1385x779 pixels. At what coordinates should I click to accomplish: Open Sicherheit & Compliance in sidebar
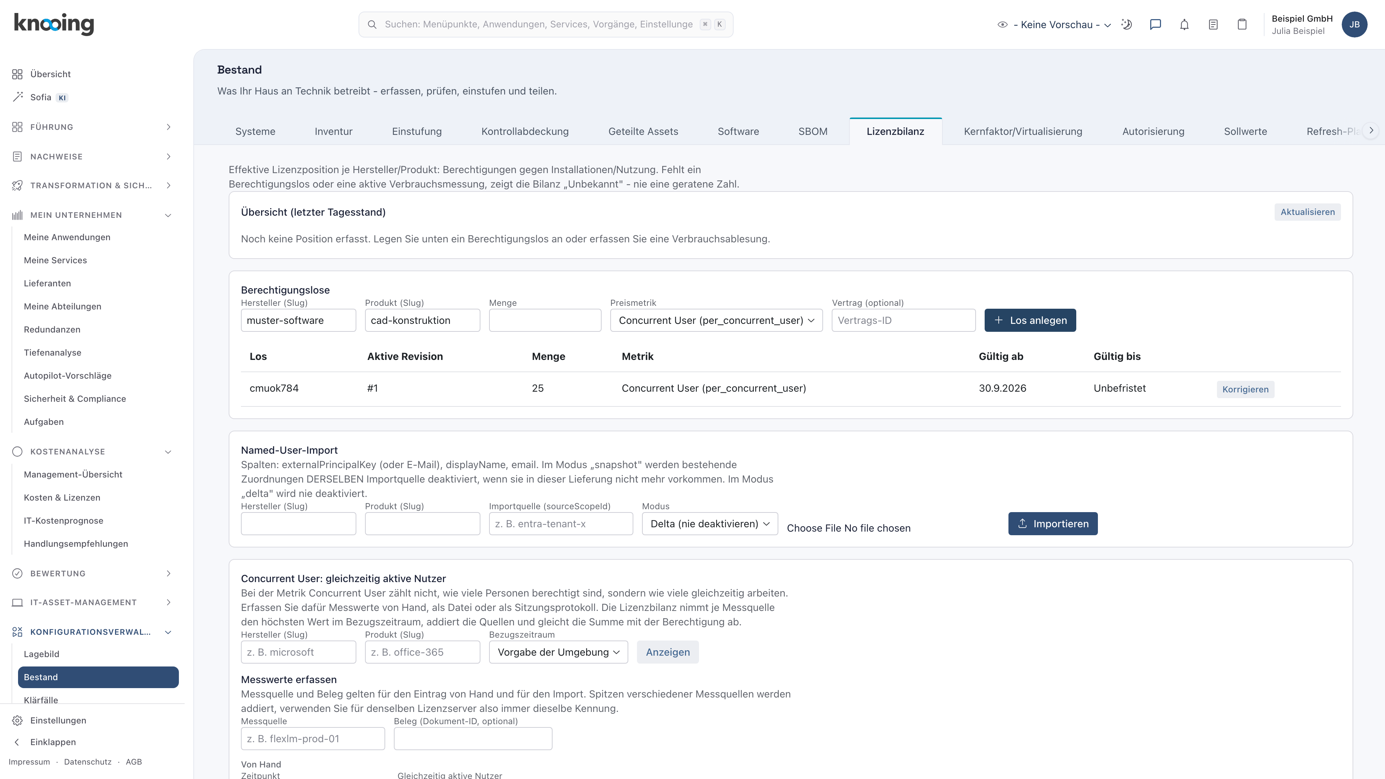[x=75, y=399]
